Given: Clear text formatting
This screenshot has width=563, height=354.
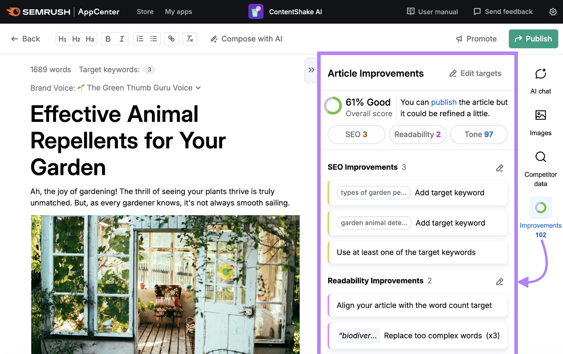Looking at the screenshot, I should pos(190,39).
